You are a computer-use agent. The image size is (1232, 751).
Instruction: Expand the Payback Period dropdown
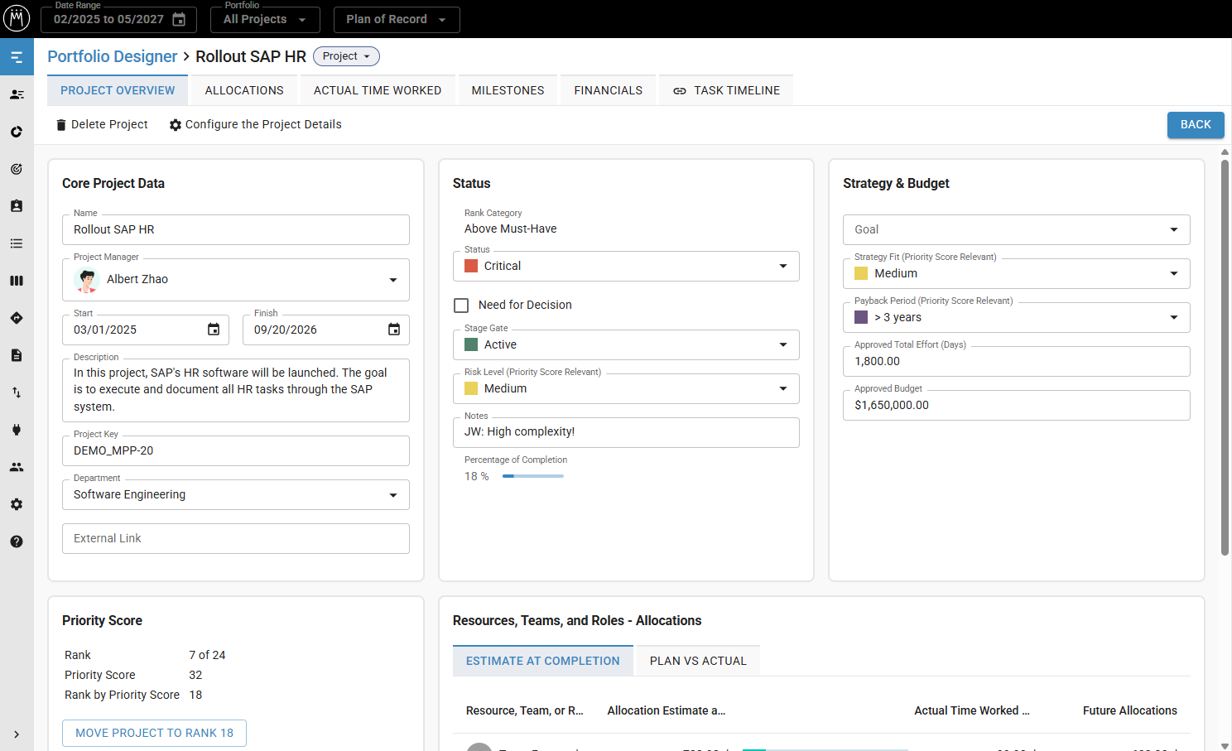tap(1174, 317)
